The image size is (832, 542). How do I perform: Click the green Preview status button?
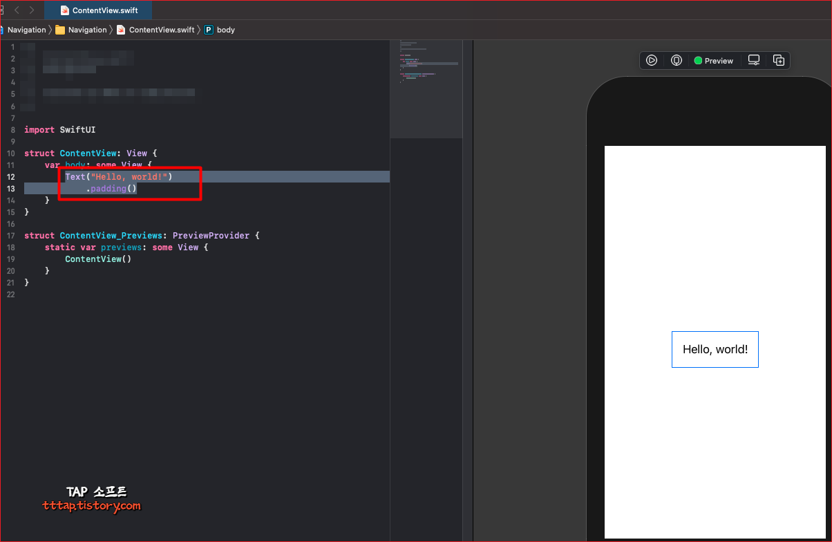[x=713, y=61]
